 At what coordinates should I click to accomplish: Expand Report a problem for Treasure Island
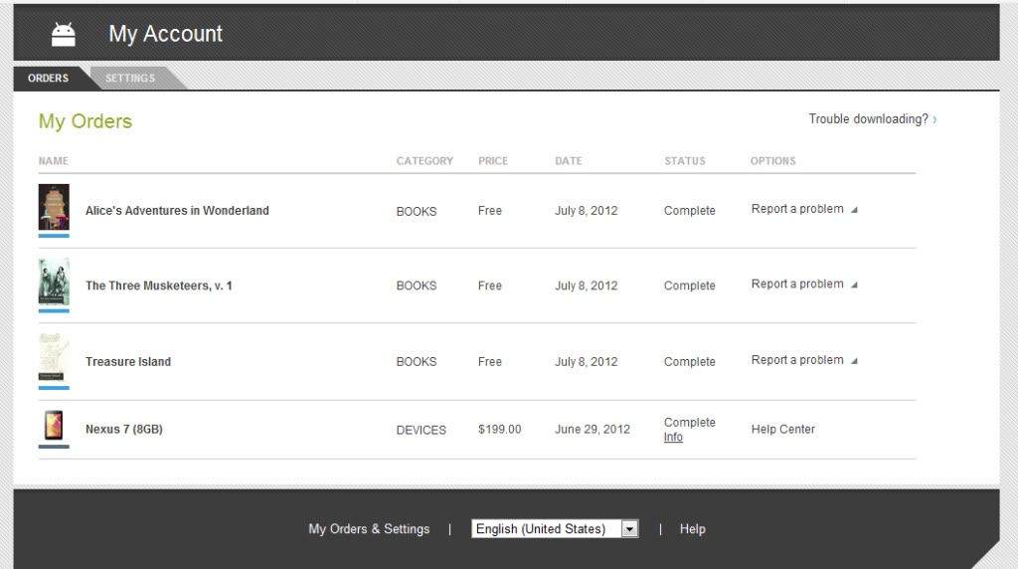[x=803, y=360]
